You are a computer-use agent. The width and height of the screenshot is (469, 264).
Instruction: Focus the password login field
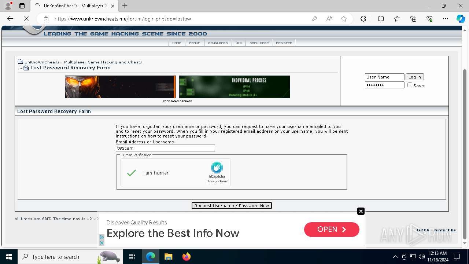coord(384,85)
